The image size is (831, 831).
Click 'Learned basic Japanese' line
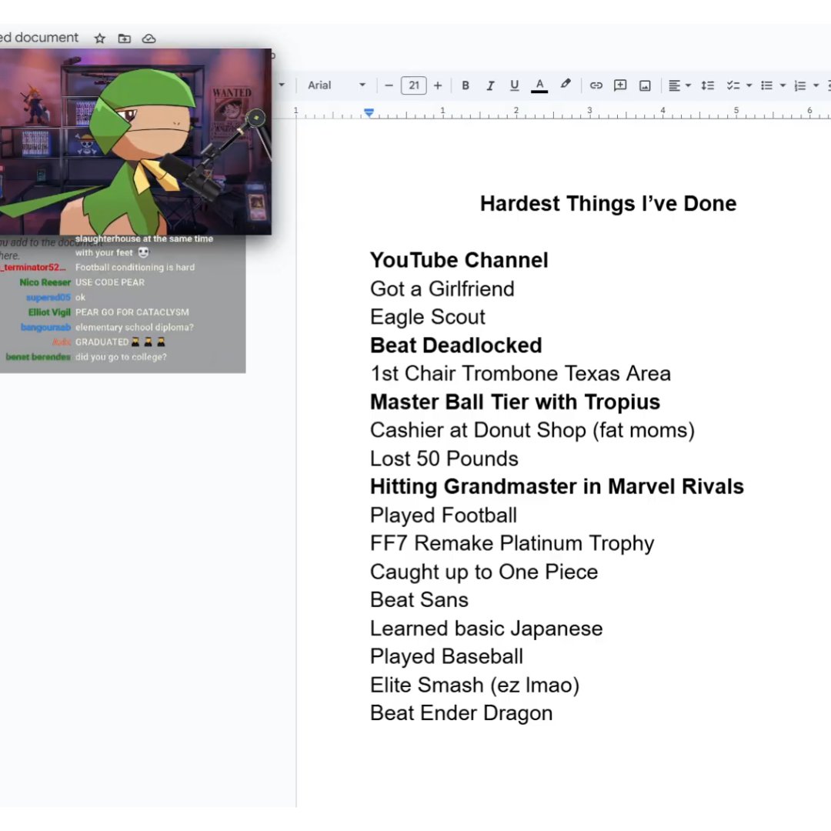[486, 629]
